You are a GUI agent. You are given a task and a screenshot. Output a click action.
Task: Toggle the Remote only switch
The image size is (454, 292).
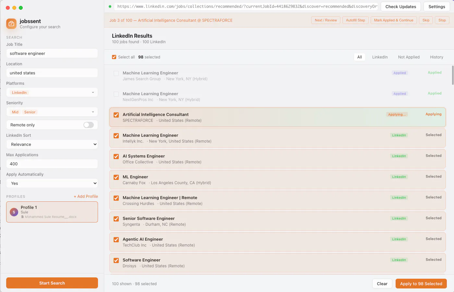tap(89, 125)
